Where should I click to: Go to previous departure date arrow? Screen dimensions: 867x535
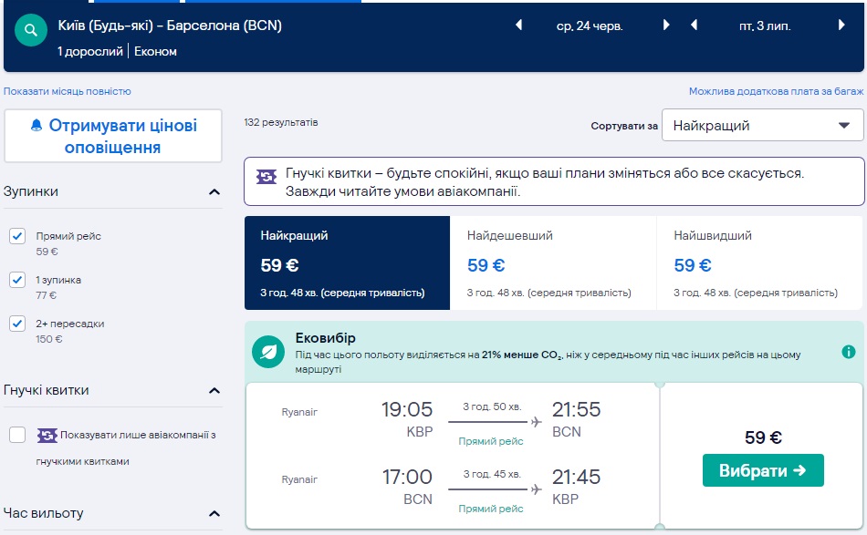click(x=519, y=26)
